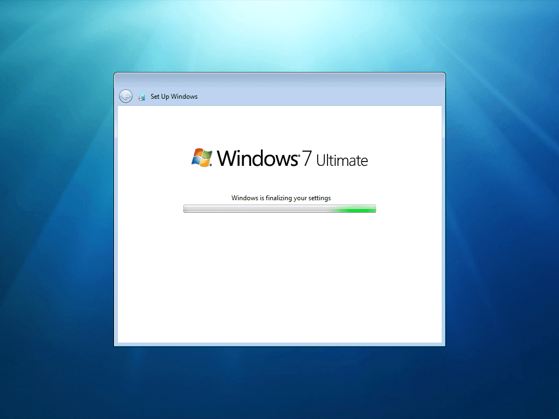
Task: Click the 'Set Up Windows' title text
Action: pyautogui.click(x=174, y=97)
